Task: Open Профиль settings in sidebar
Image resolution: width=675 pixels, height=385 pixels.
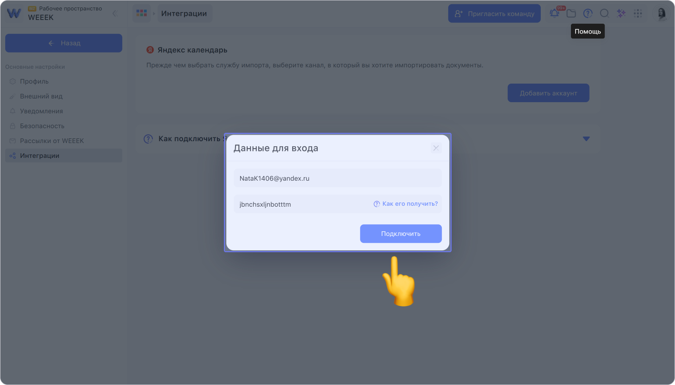Action: coord(34,81)
